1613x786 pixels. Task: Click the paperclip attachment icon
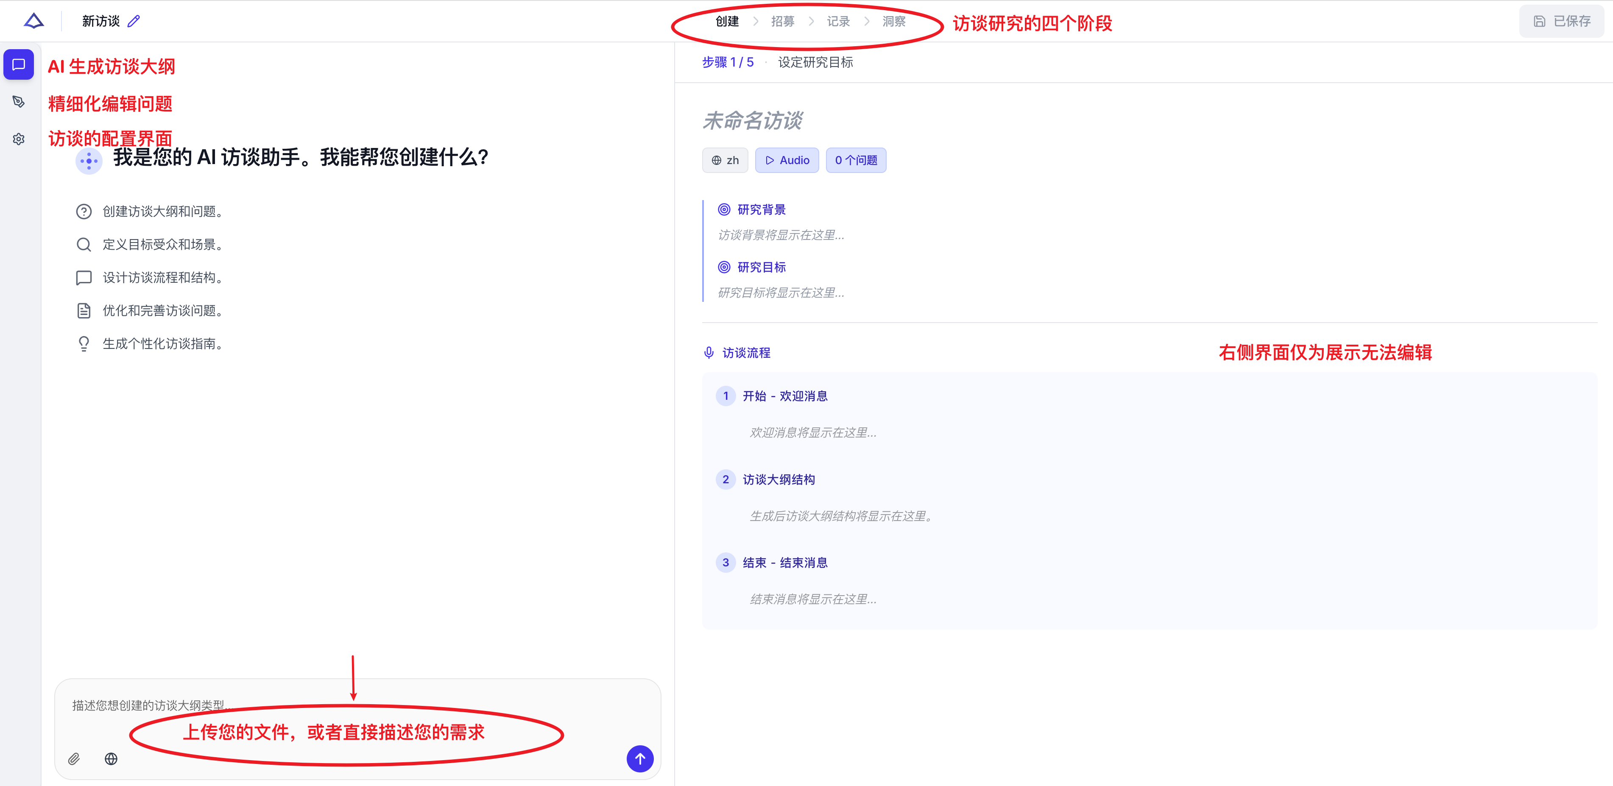(x=74, y=759)
